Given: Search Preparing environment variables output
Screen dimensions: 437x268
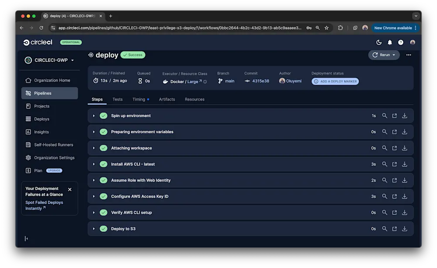Looking at the screenshot, I should 384,132.
